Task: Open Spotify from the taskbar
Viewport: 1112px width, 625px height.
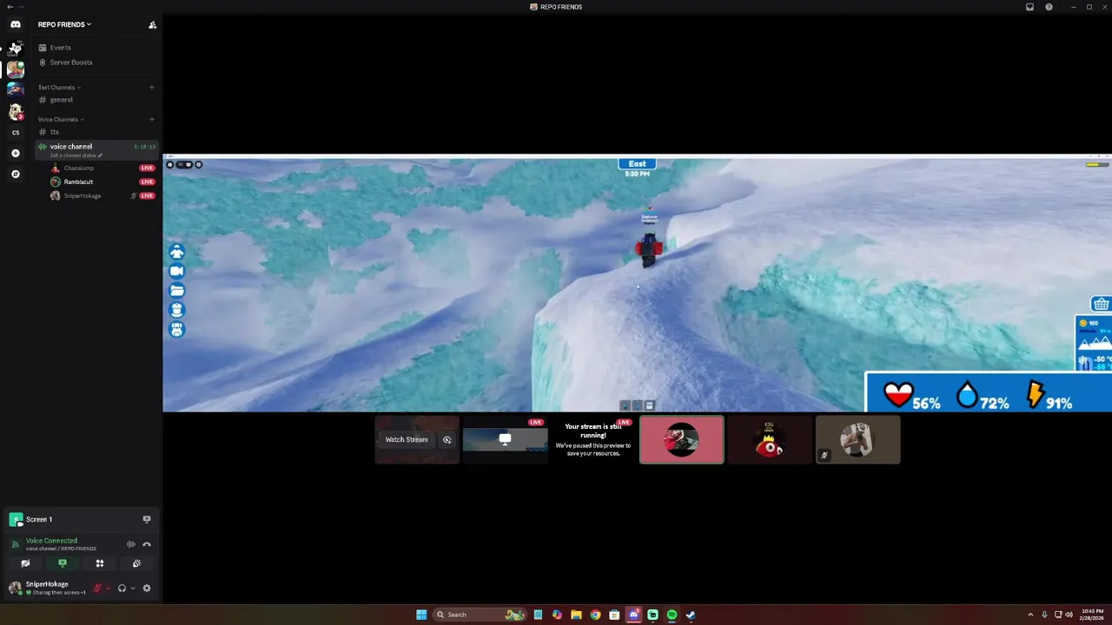Action: point(672,615)
